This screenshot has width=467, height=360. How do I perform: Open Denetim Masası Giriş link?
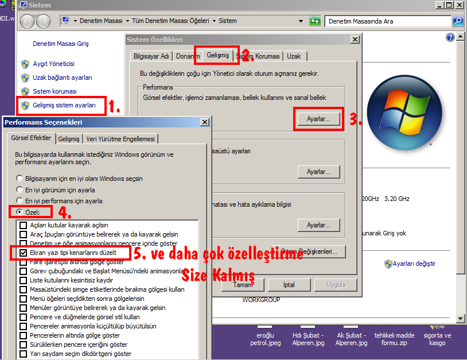click(60, 44)
